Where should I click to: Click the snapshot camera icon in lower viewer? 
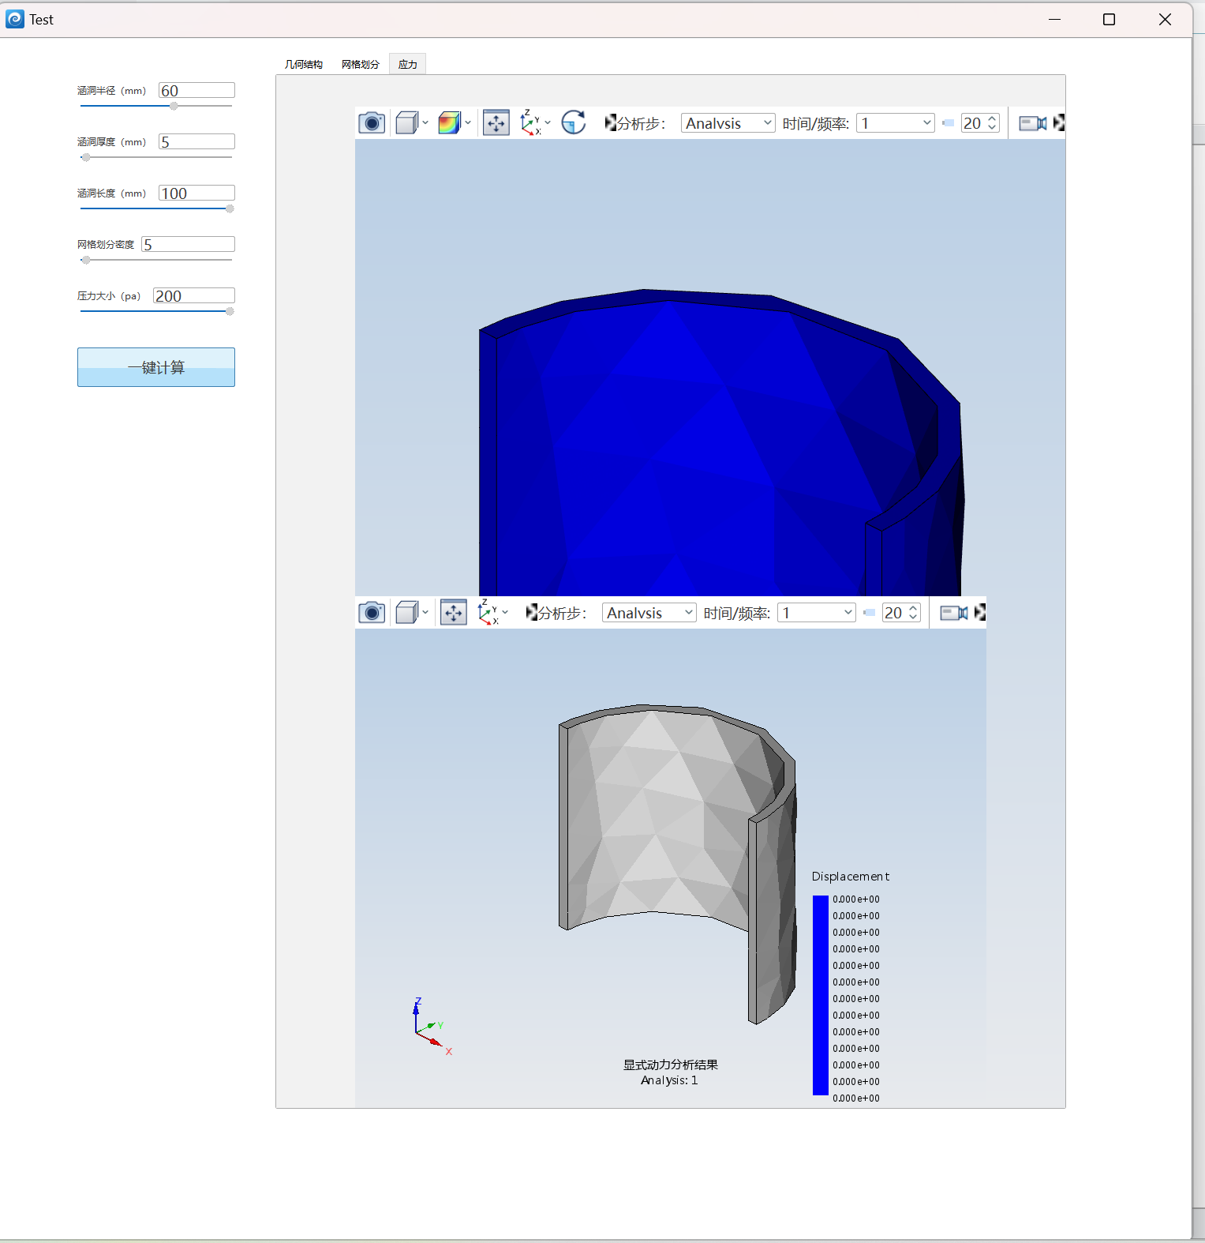(x=372, y=613)
